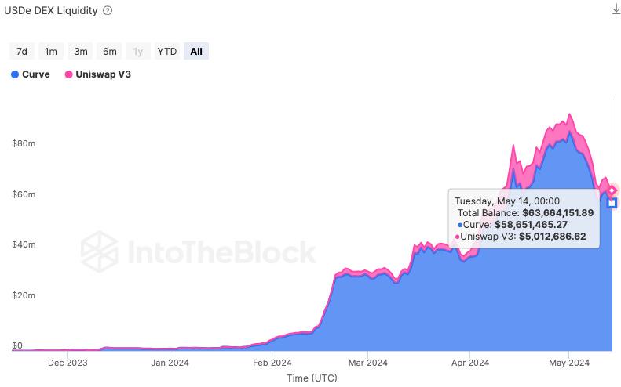This screenshot has height=387, width=621.
Task: Click the disabled 1y range button
Action: 138,52
